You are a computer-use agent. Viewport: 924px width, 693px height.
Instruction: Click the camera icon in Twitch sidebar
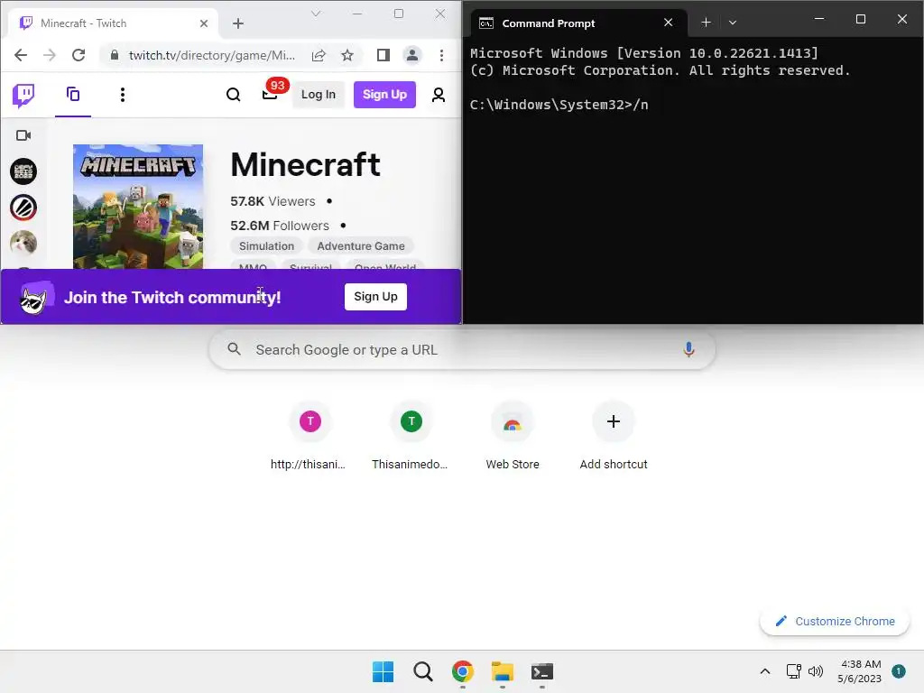point(23,135)
